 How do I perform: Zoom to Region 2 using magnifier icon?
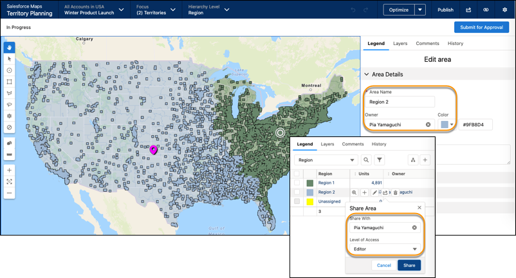[354, 192]
